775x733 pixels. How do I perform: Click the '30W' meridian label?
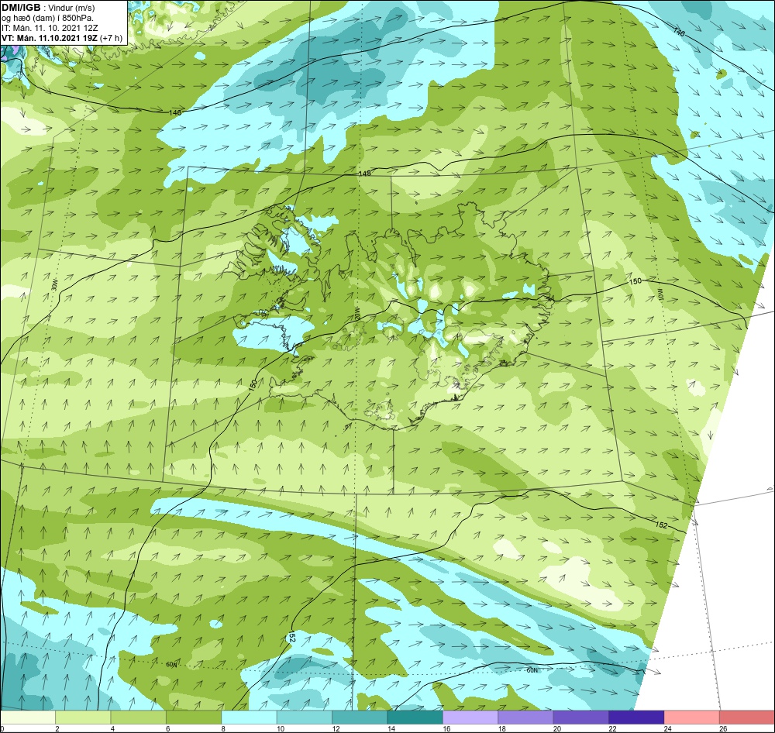[54, 286]
